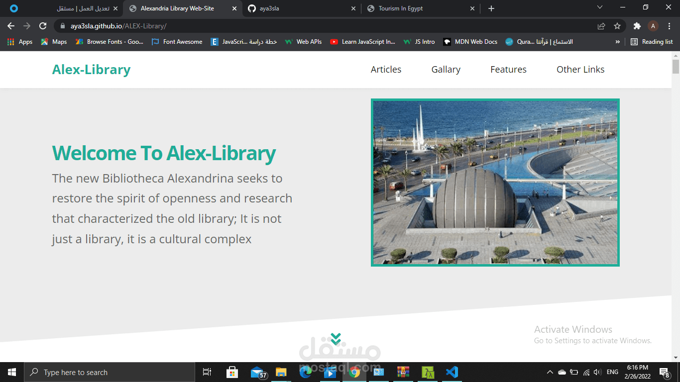Expand hidden bookmarks with the overflow chevron
The image size is (680, 382).
pyautogui.click(x=617, y=42)
